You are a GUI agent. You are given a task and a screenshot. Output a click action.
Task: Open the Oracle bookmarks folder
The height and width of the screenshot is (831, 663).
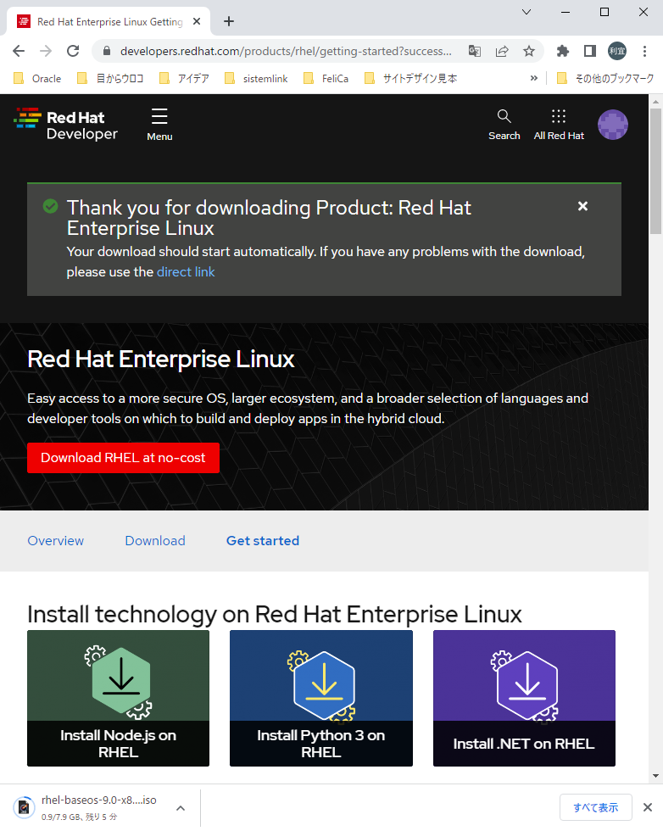pos(37,78)
